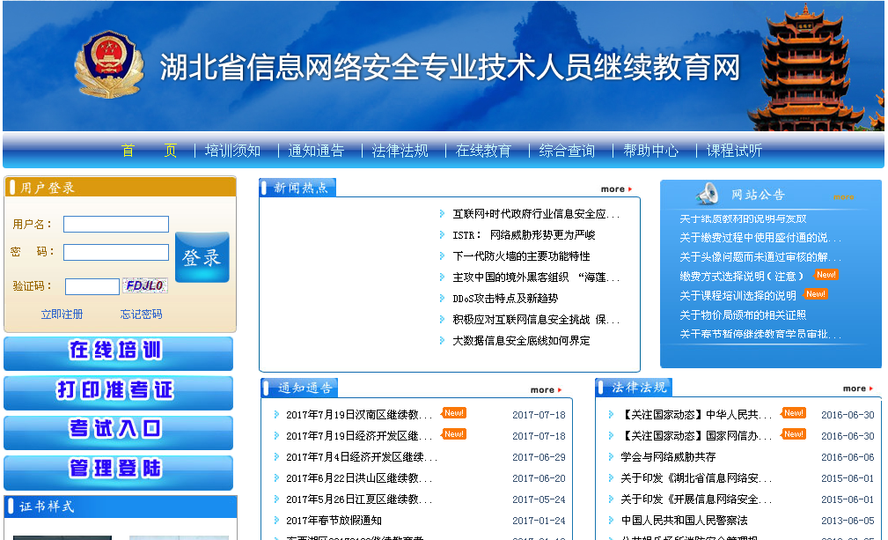The height and width of the screenshot is (540, 888).
Task: Focus the 密码 password field
Action: 115,253
